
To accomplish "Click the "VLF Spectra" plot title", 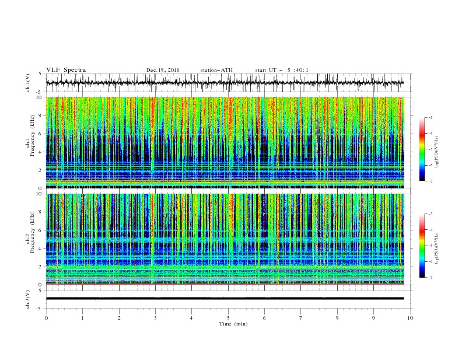I will tap(66, 70).
